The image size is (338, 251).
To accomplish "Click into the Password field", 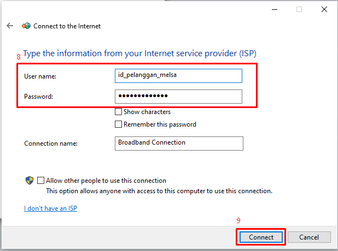I will (x=178, y=96).
